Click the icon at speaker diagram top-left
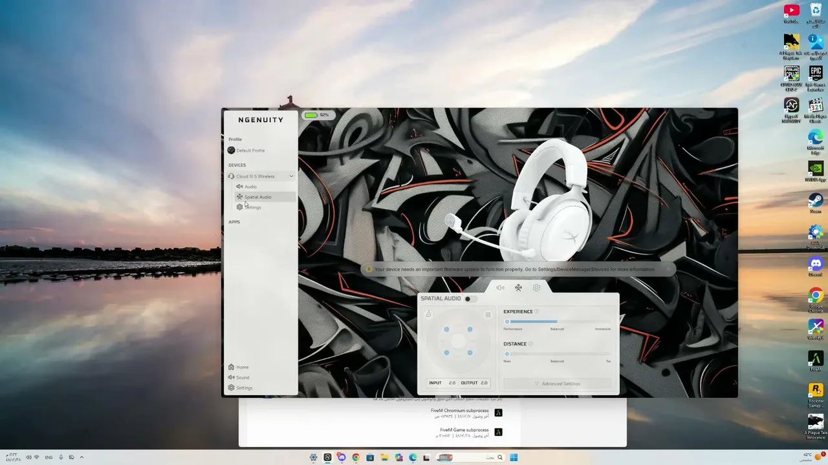Image resolution: width=828 pixels, height=465 pixels. click(x=428, y=315)
